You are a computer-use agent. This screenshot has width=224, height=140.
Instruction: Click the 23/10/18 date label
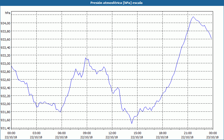point(213,137)
